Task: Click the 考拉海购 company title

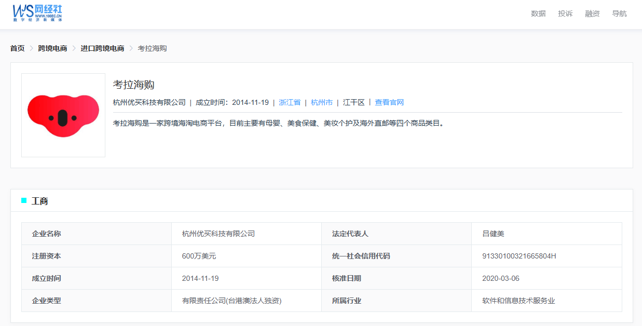Action: (x=134, y=85)
